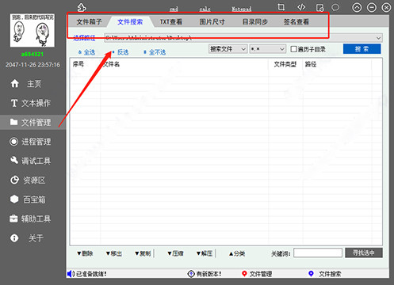Switch to the TXT查看 tab
The width and height of the screenshot is (394, 285).
coord(171,21)
